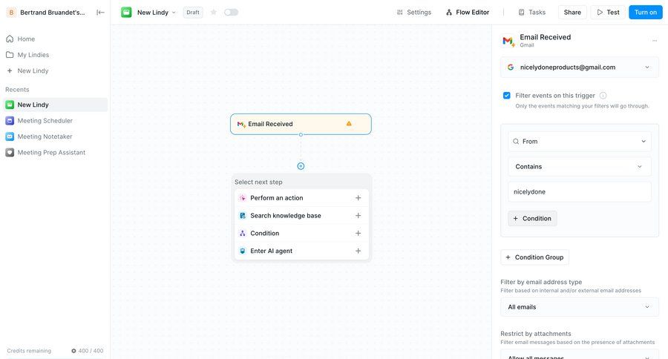Open the Tasks tab
Screen dimensions: 668x359
[x=531, y=13]
